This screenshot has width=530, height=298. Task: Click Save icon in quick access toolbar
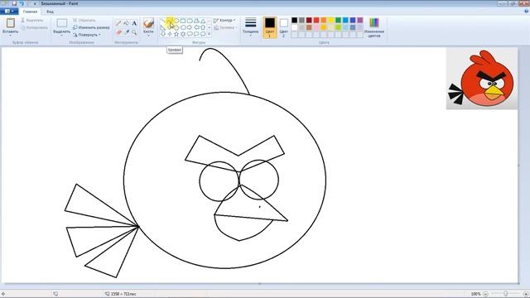[x=14, y=3]
